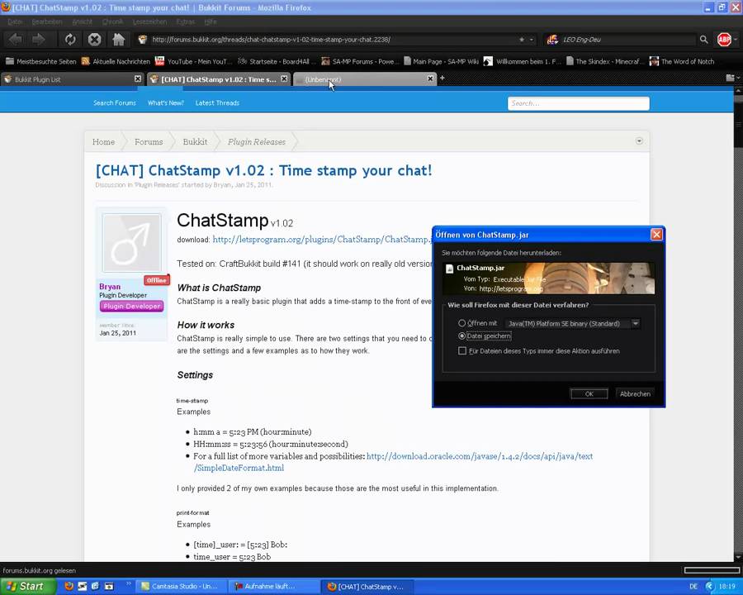
Task: Go to the Plugin Releases breadcrumb
Action: pos(257,142)
